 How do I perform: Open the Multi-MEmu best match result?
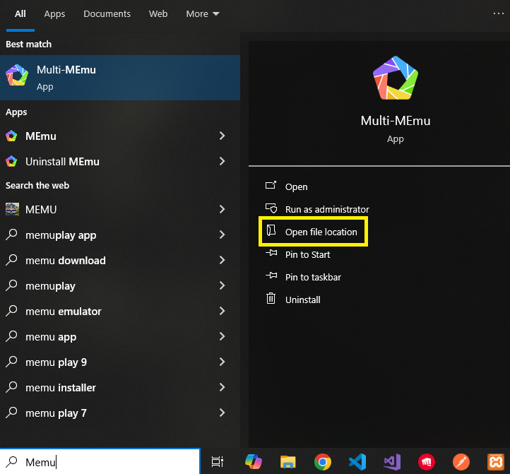click(x=120, y=78)
